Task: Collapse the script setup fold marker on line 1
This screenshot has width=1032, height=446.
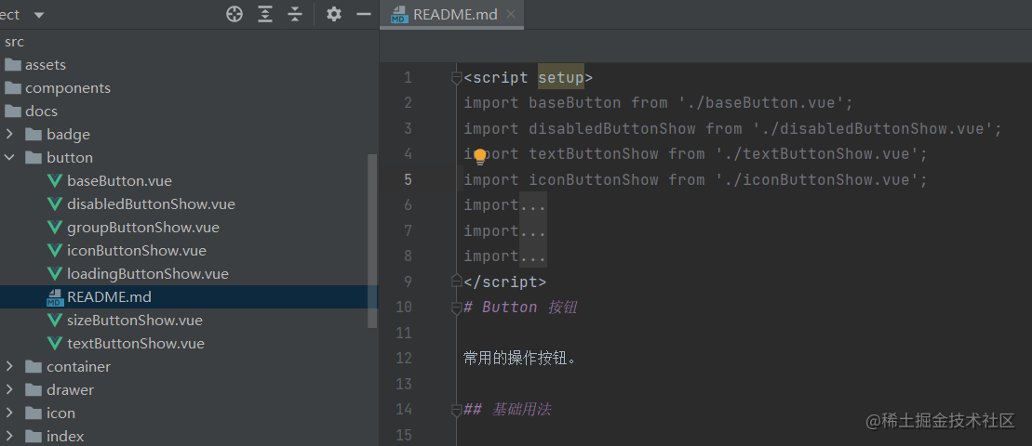Action: 455,78
